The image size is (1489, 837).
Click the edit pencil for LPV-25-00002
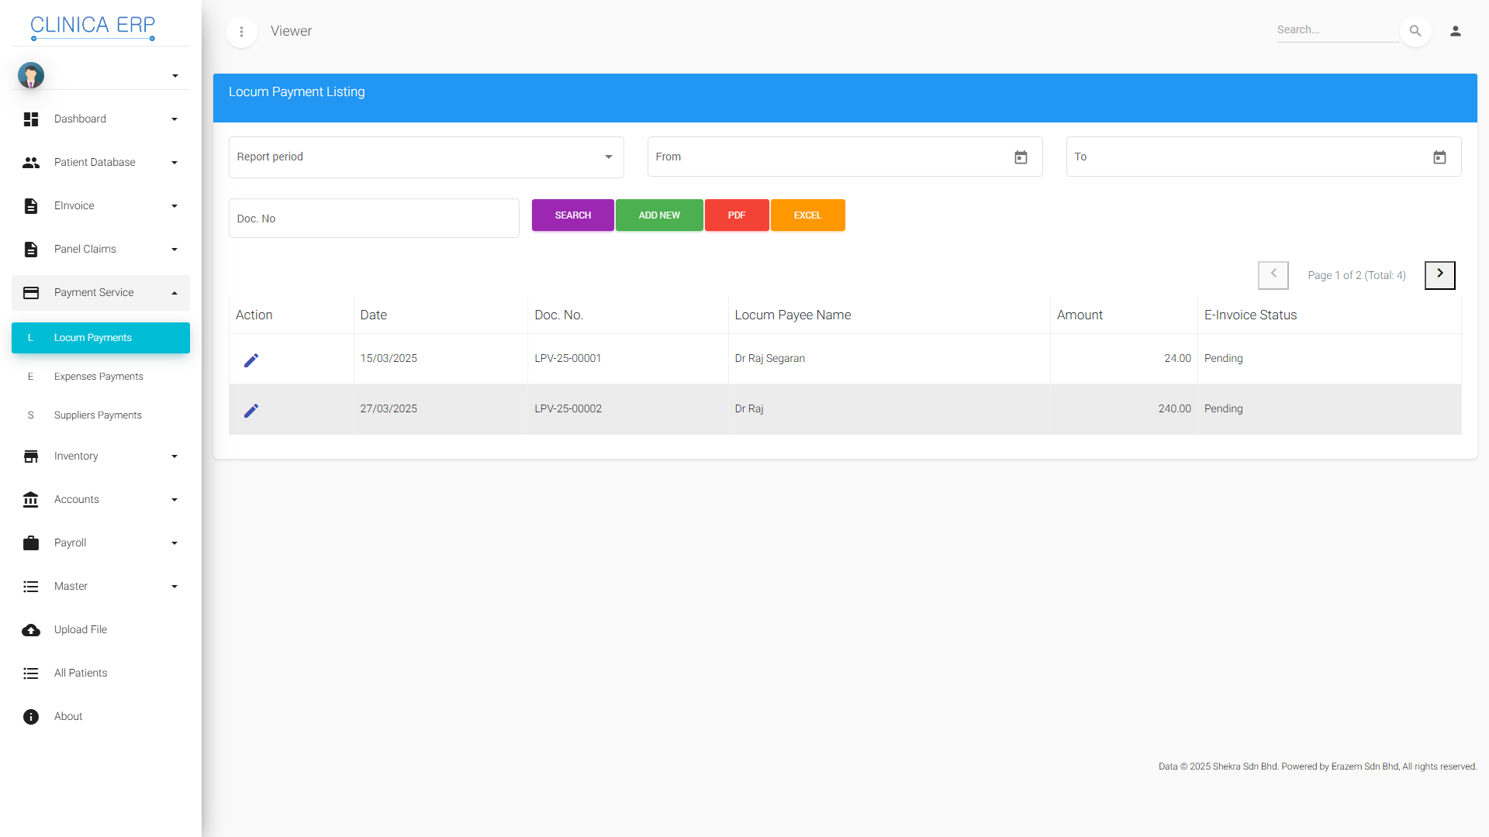coord(251,411)
